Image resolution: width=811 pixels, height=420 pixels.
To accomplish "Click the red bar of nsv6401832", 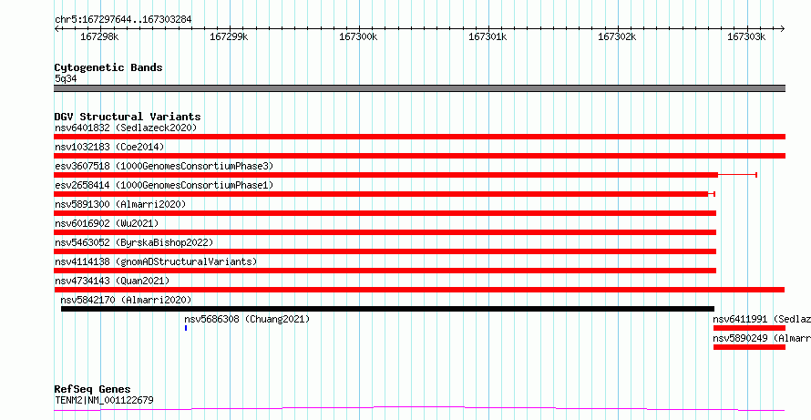I will pos(419,137).
